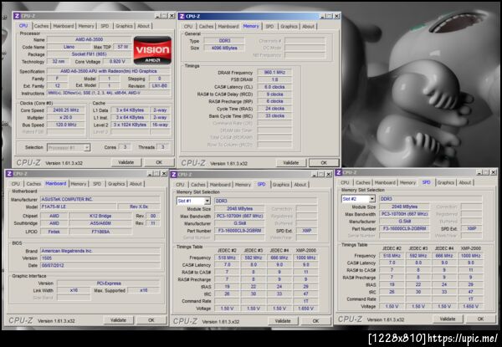Minimize the Memory tab CPU-Z window

pyautogui.click(x=323, y=16)
